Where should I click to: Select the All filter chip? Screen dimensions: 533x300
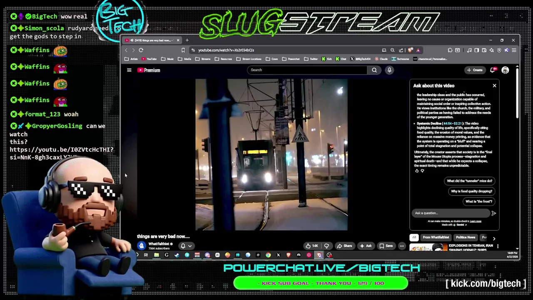(414, 237)
